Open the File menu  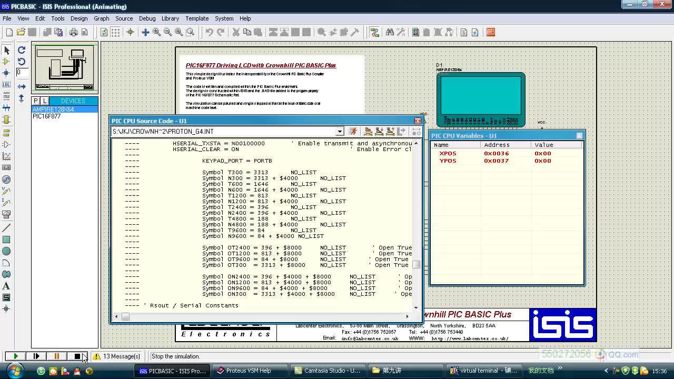(x=7, y=18)
